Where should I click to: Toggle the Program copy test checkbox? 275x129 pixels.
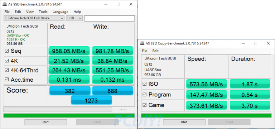[145, 95]
